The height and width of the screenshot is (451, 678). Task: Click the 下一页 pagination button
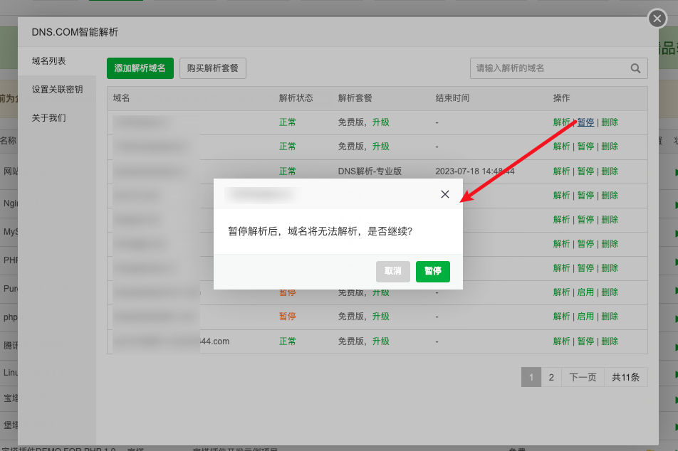(583, 377)
